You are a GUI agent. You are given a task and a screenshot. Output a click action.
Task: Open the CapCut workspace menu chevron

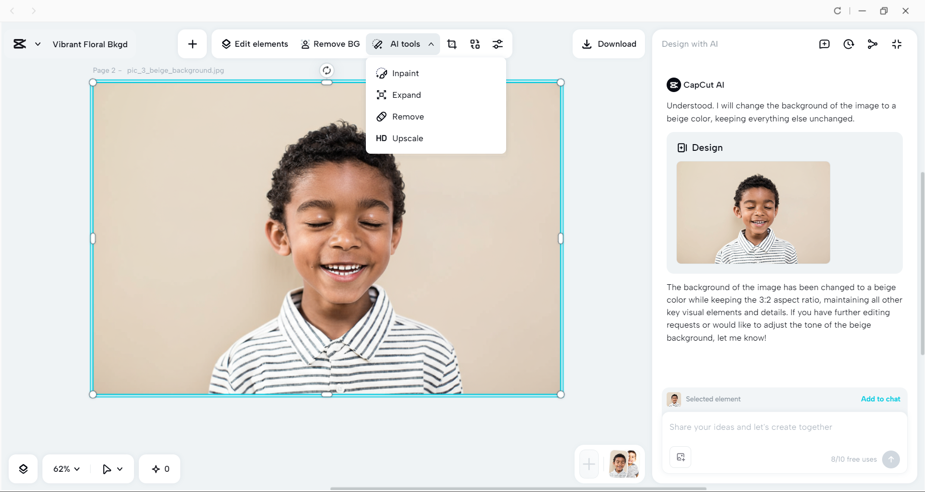pos(38,44)
